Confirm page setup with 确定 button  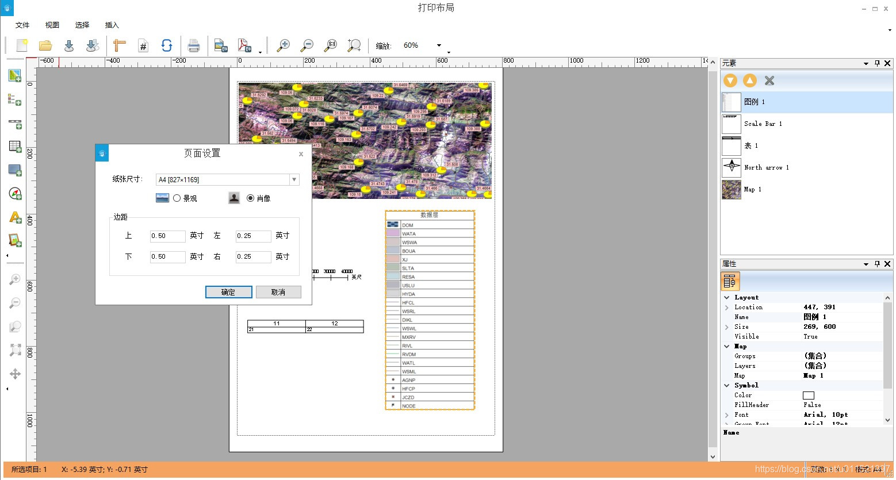click(229, 292)
